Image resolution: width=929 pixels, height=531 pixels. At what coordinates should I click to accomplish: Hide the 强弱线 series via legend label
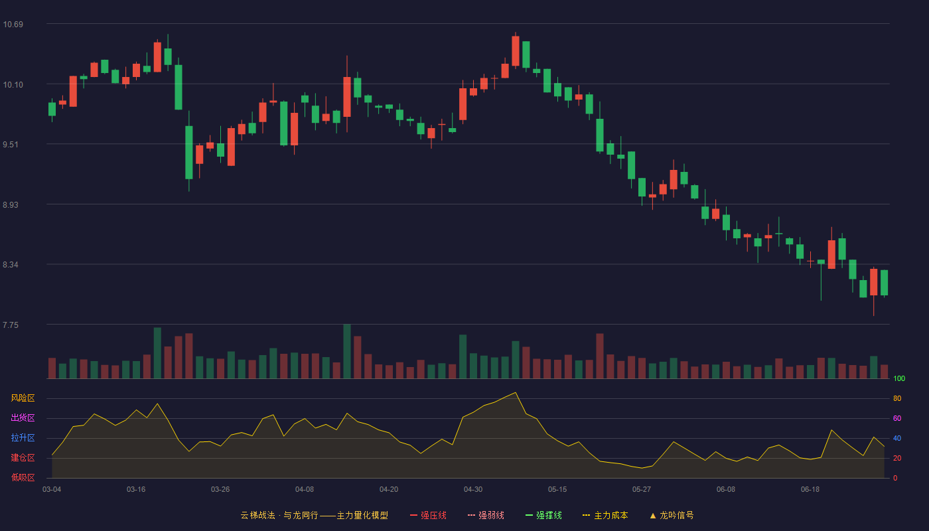click(x=491, y=515)
